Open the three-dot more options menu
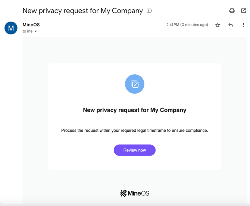The width and height of the screenshot is (250, 206). coord(243,25)
